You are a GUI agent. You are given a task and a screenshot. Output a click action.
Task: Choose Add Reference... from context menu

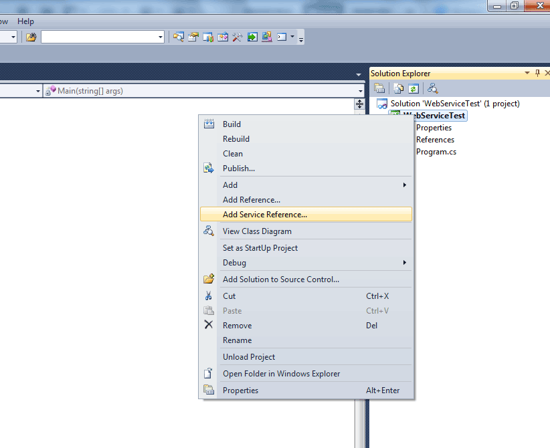[306, 199]
